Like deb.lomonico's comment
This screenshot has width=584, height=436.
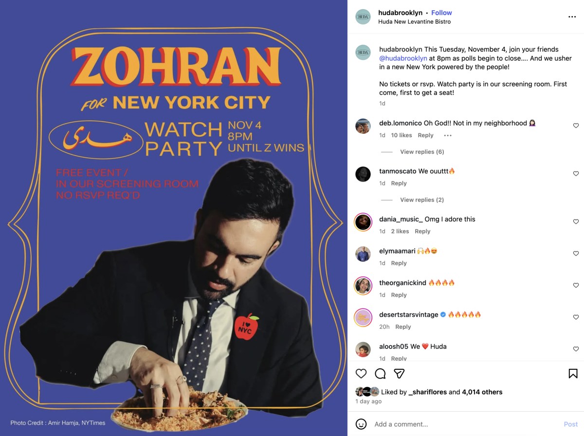pos(576,126)
